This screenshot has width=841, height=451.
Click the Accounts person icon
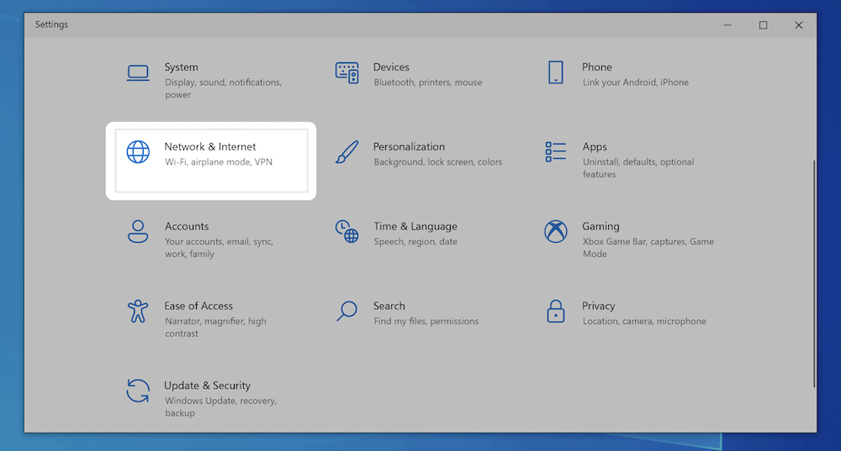click(x=138, y=232)
